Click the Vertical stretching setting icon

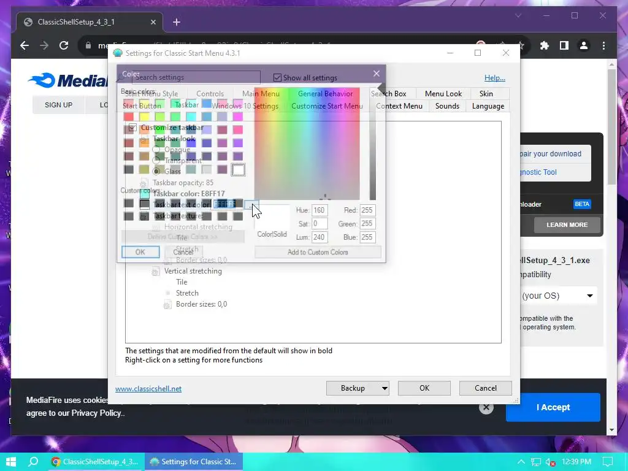pos(156,272)
